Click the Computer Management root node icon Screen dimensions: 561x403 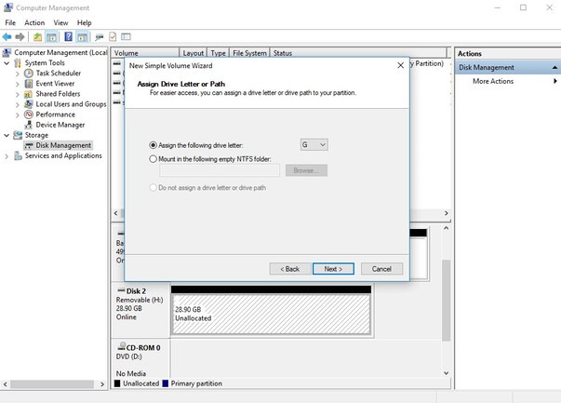pos(7,53)
